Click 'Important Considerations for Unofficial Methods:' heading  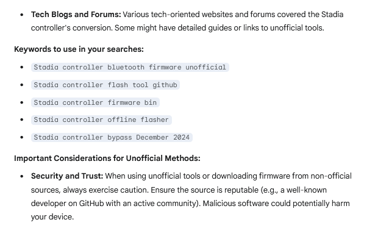(x=107, y=159)
